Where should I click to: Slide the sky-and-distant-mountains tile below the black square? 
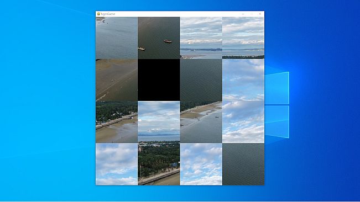[x=159, y=122]
